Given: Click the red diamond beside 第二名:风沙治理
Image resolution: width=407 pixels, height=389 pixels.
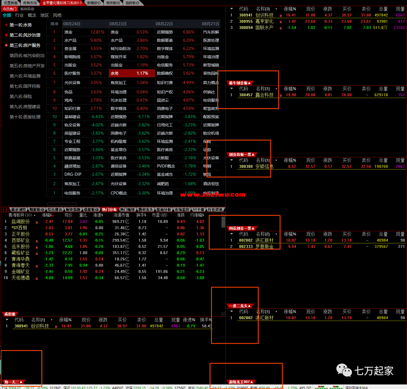Looking at the screenshot, I should click(6, 35).
